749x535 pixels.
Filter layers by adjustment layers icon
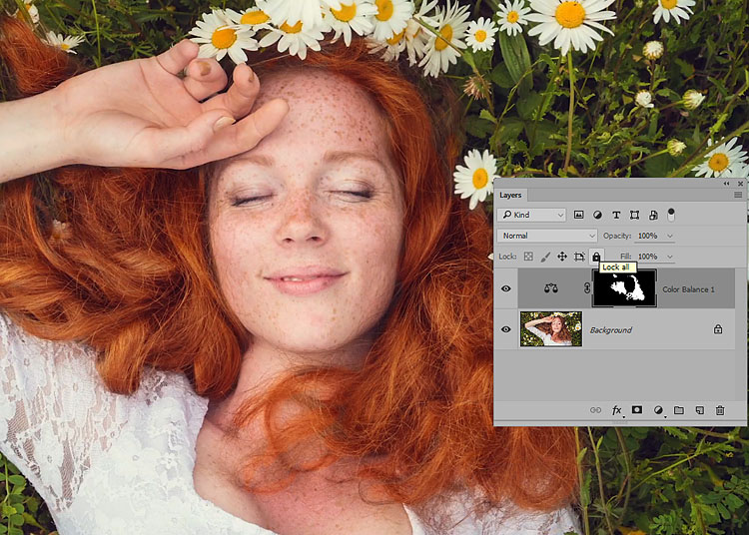pyautogui.click(x=597, y=215)
